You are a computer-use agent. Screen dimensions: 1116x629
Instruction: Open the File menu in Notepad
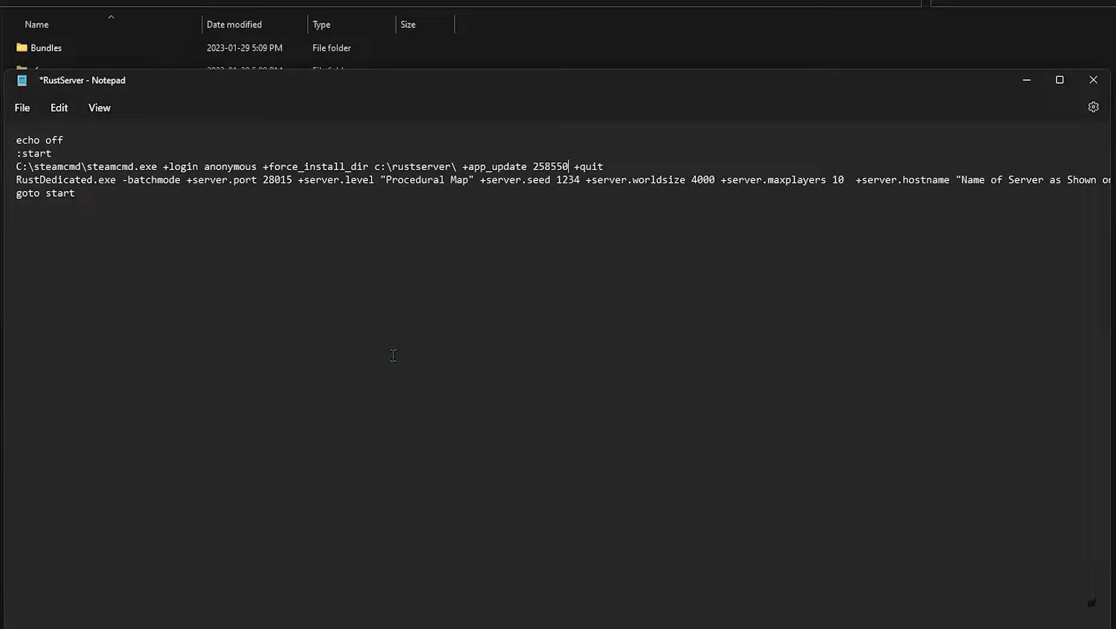pos(22,108)
